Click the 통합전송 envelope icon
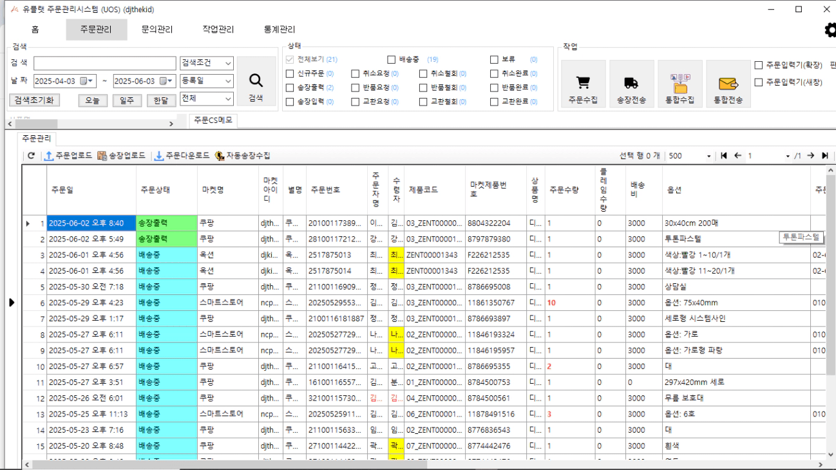The width and height of the screenshot is (836, 470). point(728,84)
